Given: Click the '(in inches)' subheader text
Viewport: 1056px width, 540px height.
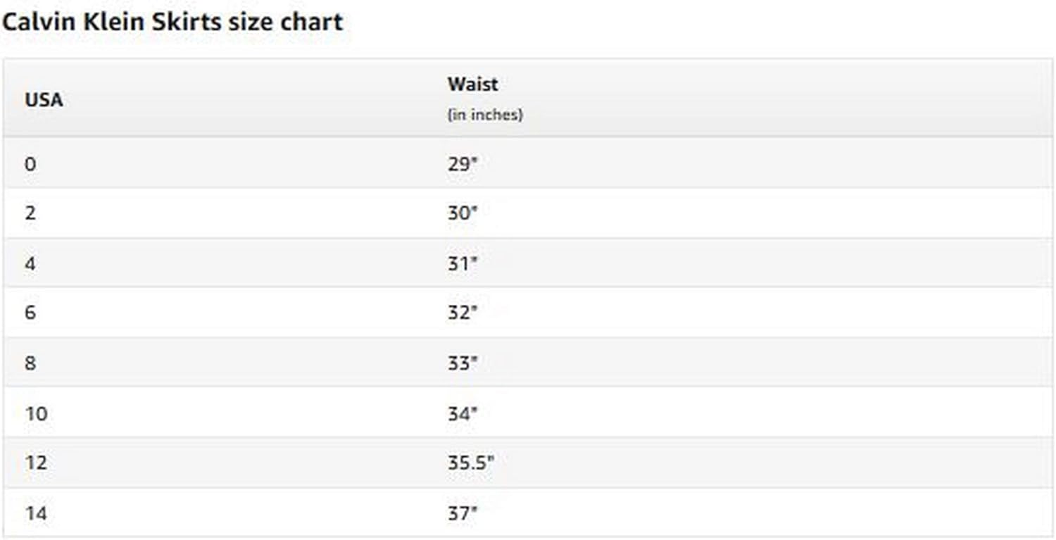Looking at the screenshot, I should (485, 115).
